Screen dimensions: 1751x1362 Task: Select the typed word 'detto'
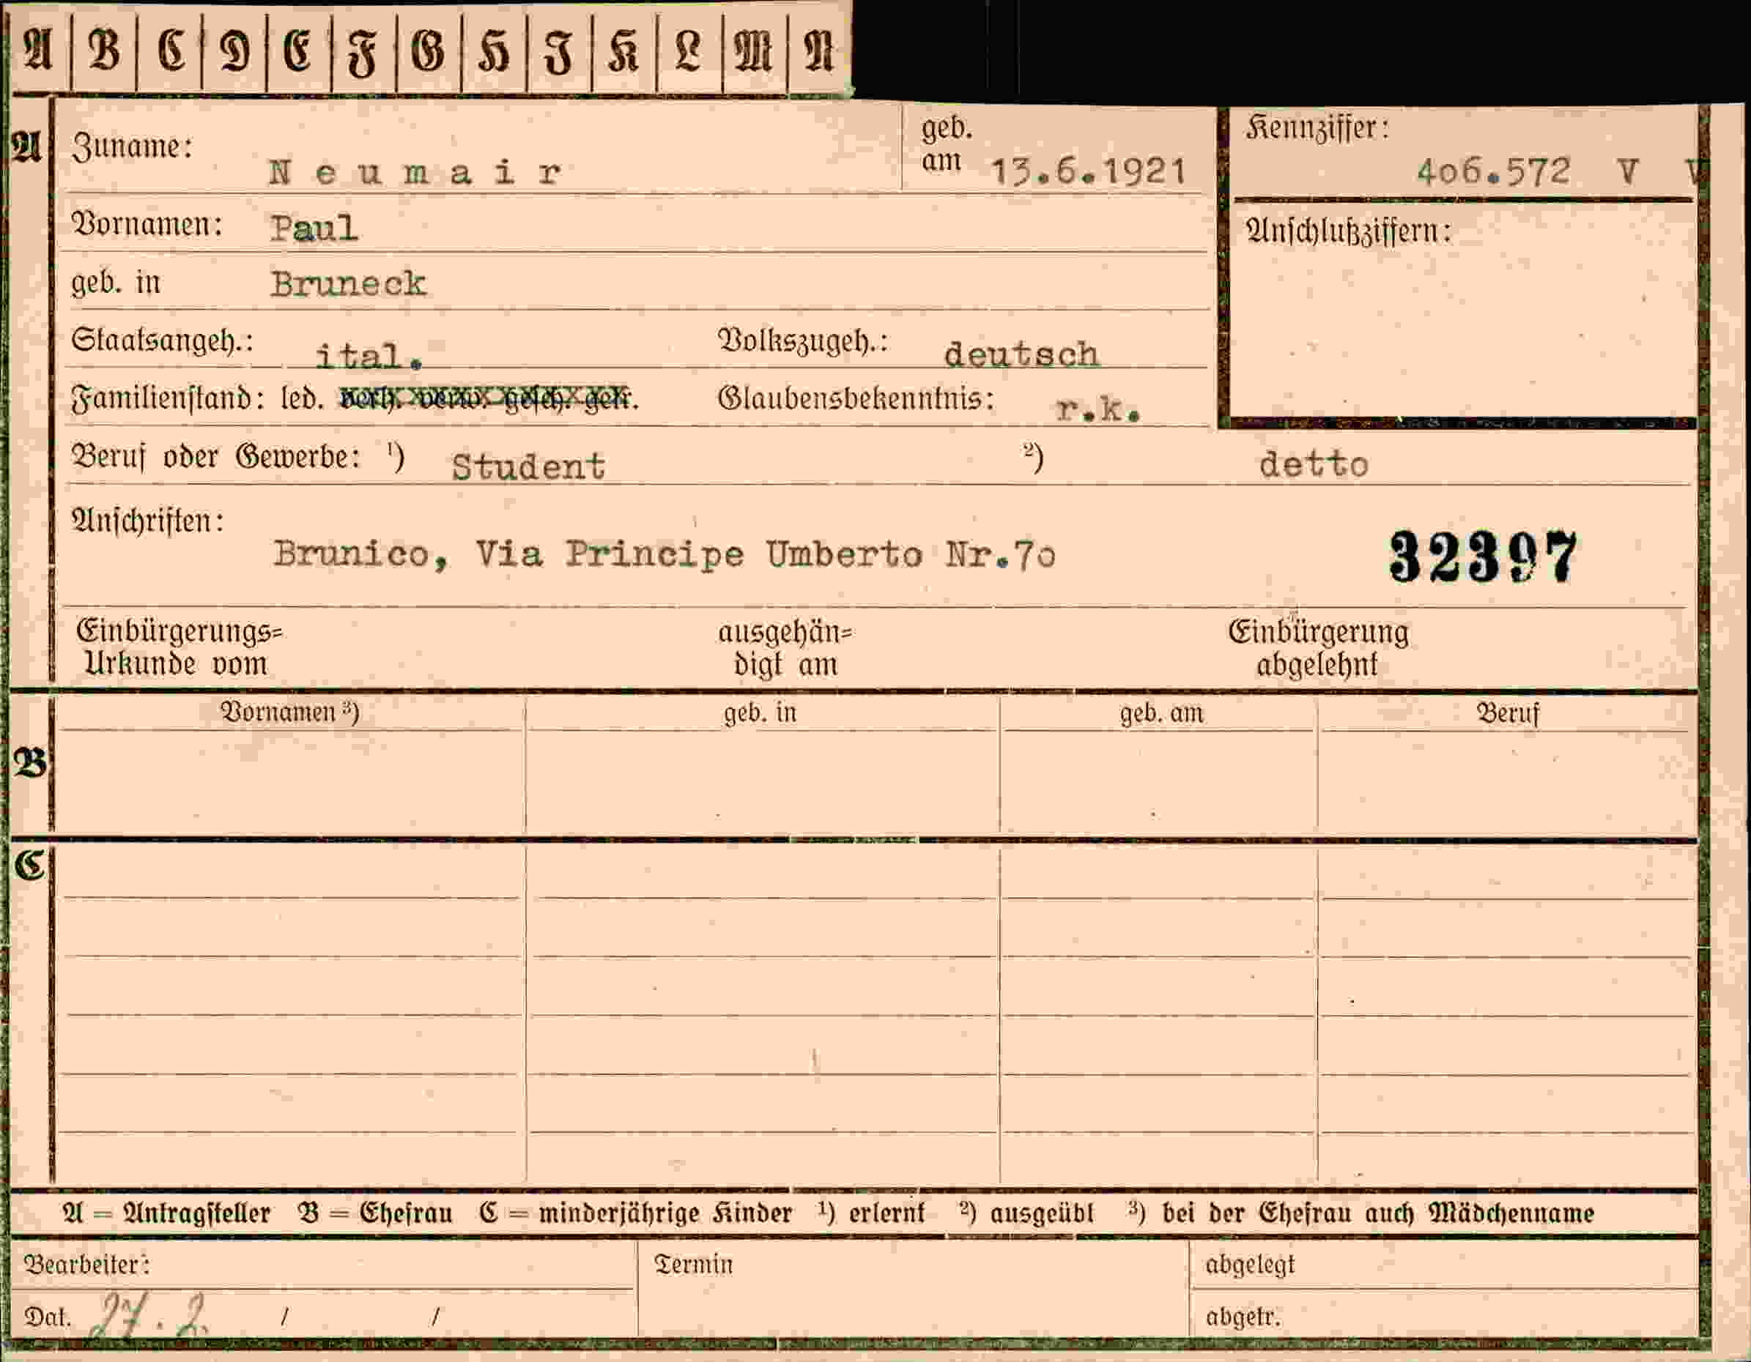pos(1313,464)
